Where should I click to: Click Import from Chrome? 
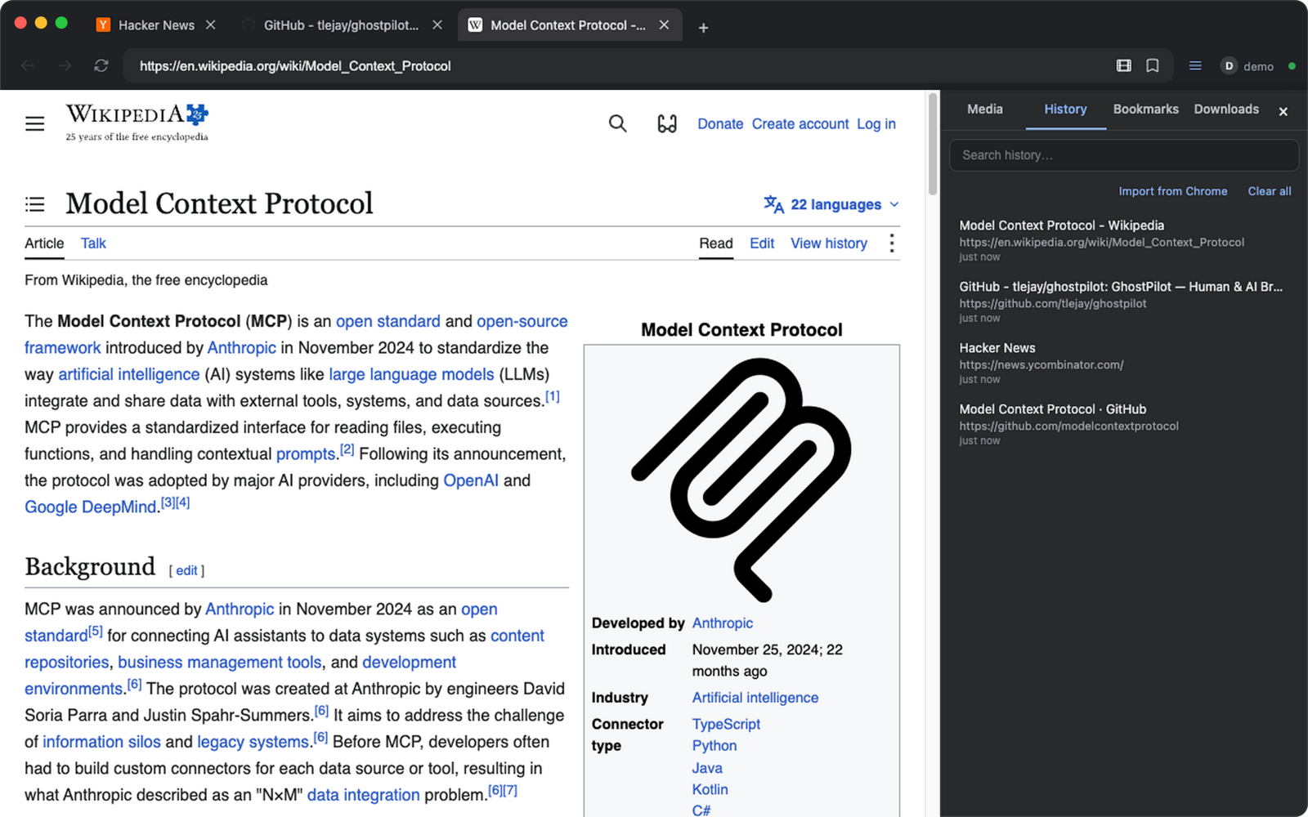(x=1172, y=191)
